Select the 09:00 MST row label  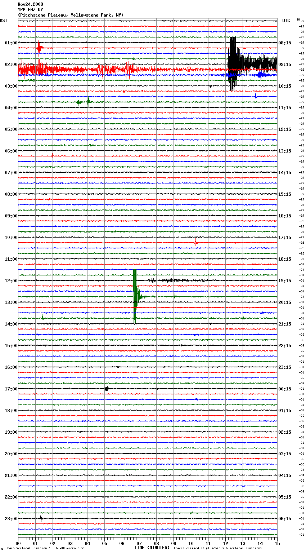click(x=11, y=216)
